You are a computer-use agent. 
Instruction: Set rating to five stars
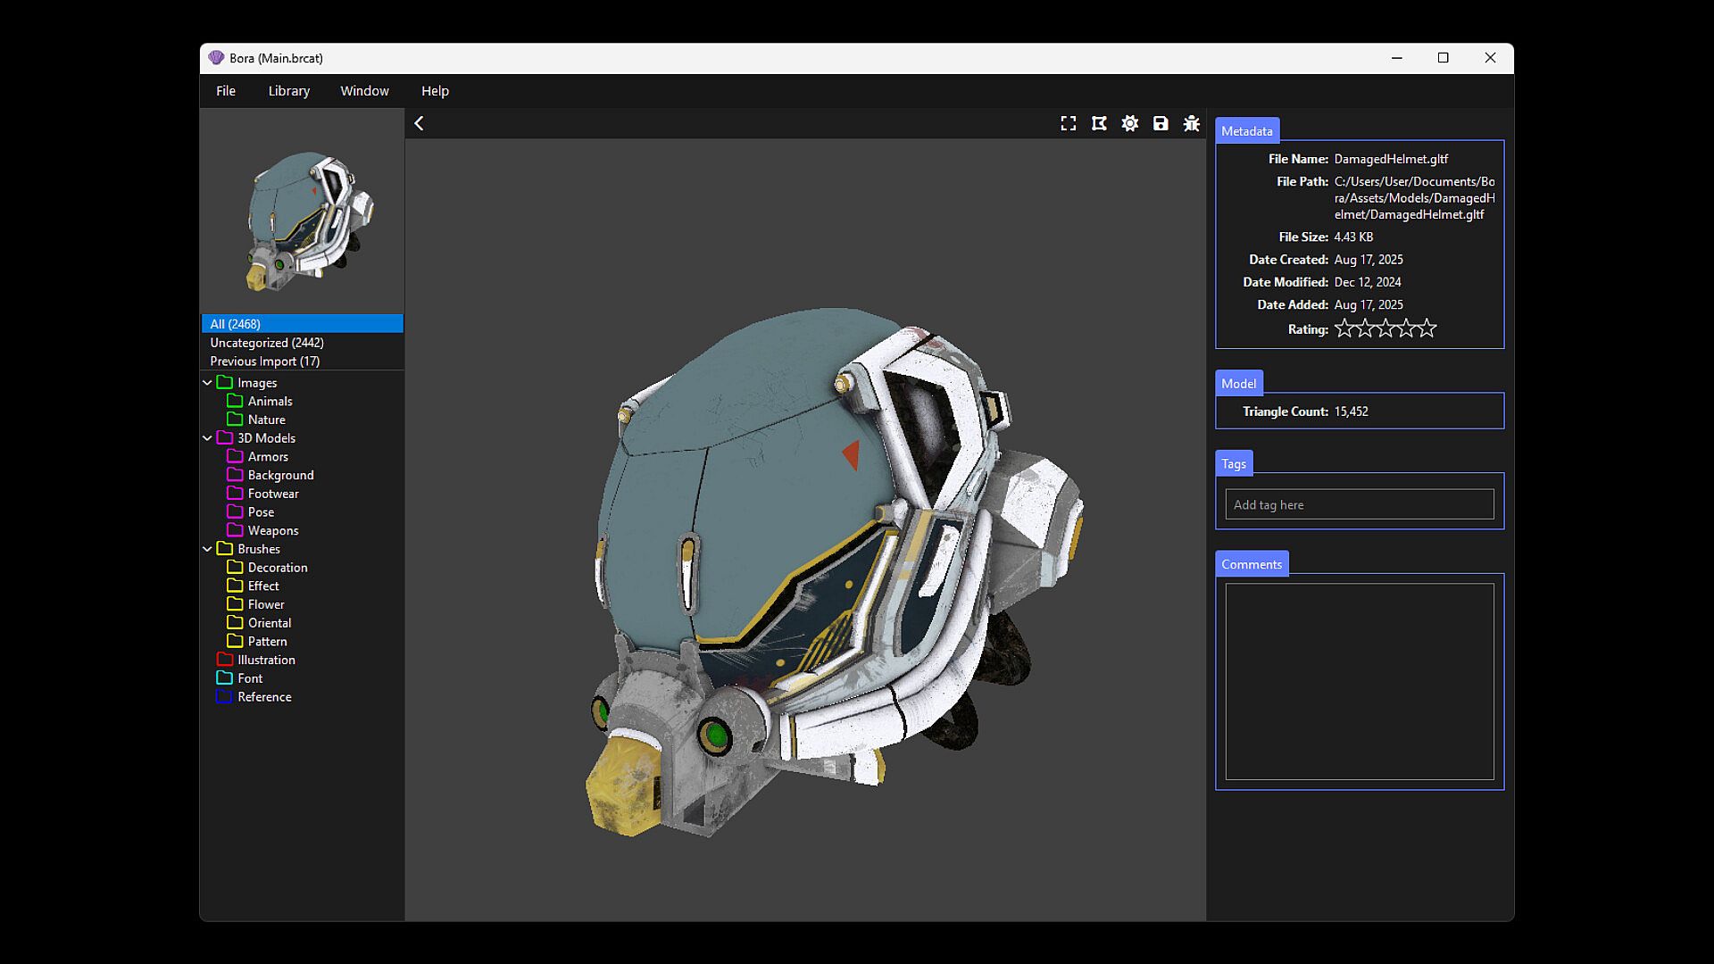click(x=1427, y=328)
